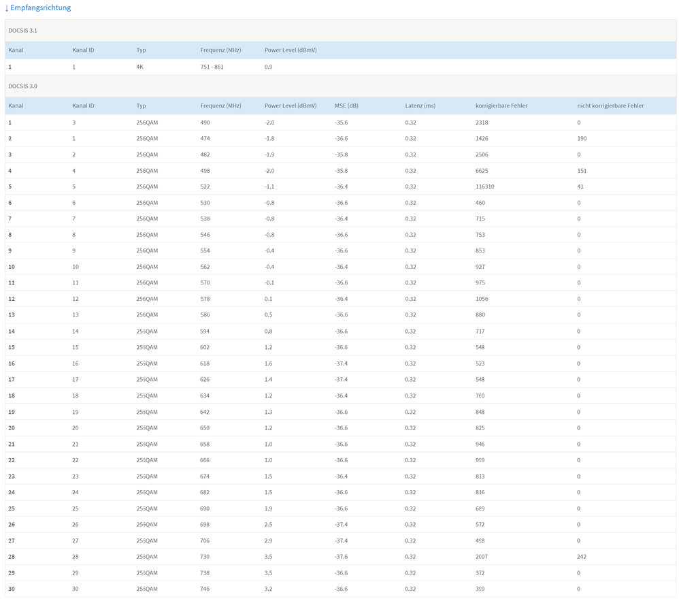Click the DOCSIS 3.1 section header

tap(340, 31)
